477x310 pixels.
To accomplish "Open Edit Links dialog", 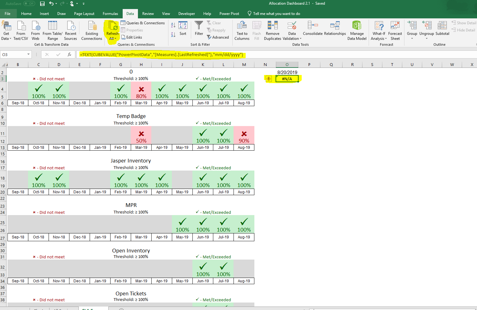I will (131, 37).
